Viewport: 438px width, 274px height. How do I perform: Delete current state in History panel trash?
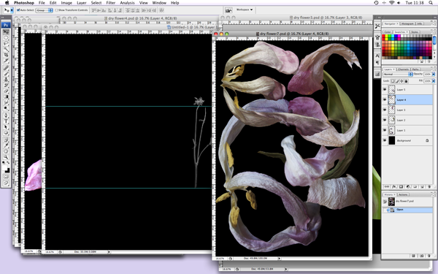pyautogui.click(x=429, y=256)
